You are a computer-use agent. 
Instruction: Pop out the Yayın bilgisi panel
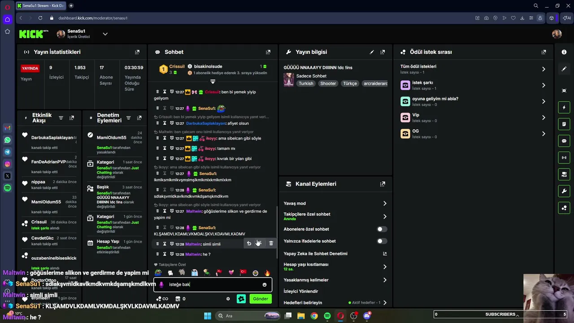[x=383, y=52]
